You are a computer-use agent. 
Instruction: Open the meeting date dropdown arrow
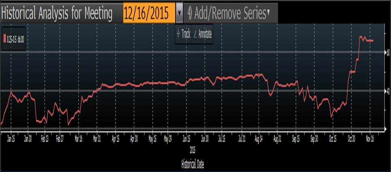point(179,14)
